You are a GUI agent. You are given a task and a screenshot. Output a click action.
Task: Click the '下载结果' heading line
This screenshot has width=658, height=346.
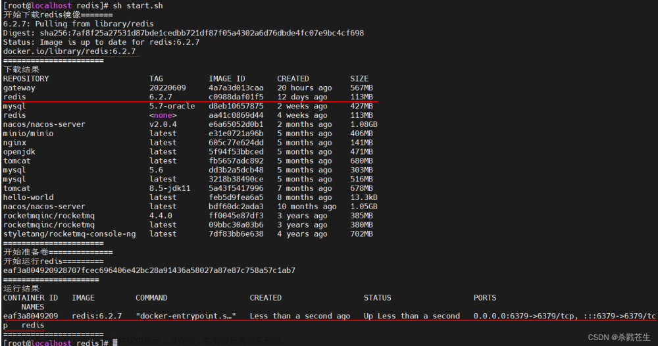[x=21, y=69]
